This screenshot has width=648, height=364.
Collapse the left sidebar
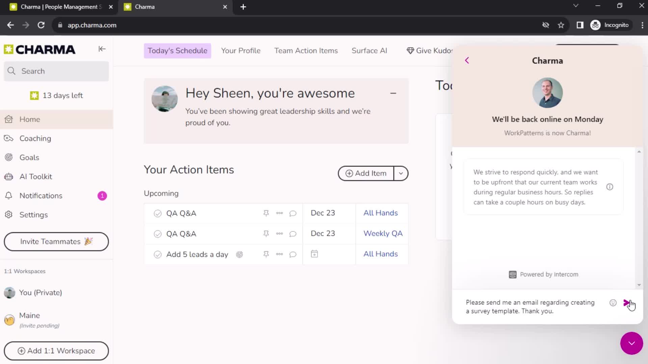coord(102,49)
